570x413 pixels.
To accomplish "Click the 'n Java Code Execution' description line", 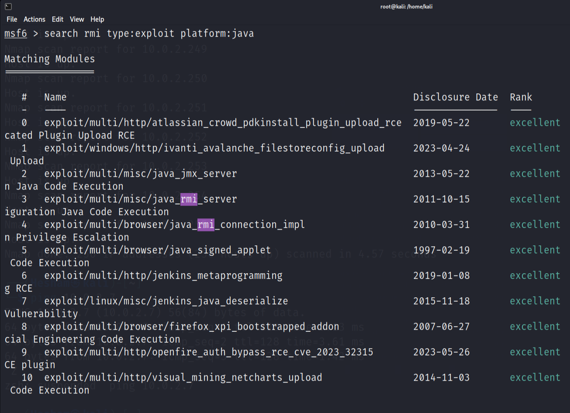I will coord(64,186).
